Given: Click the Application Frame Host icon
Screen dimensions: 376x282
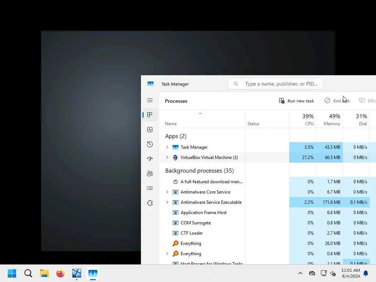Looking at the screenshot, I should coord(176,213).
